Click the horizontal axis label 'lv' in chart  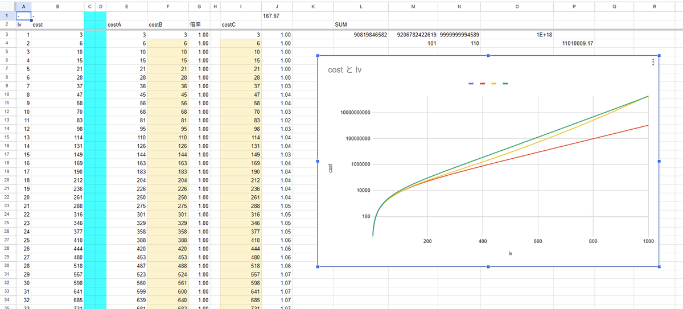(510, 253)
